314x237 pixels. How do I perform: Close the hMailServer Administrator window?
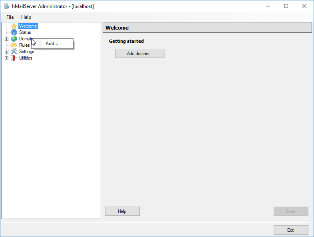pos(304,6)
